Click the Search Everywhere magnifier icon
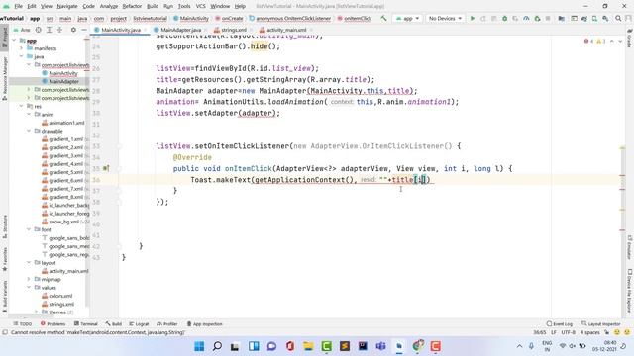 [x=618, y=18]
